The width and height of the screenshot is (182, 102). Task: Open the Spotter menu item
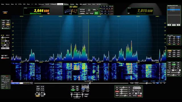[72, 4]
